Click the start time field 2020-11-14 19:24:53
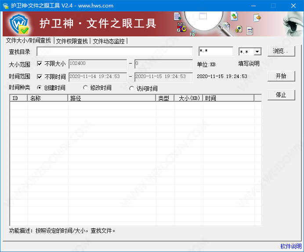This screenshot has width=304, height=252. (98, 77)
